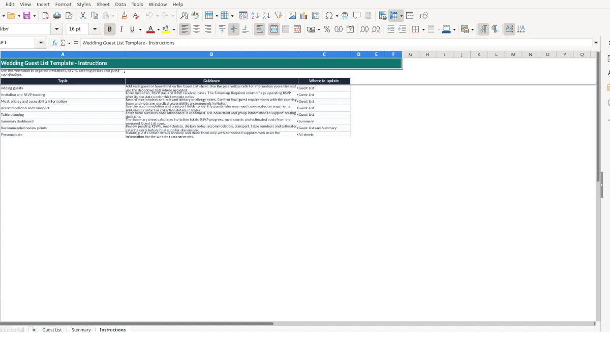Viewport: 610px width, 343px height.
Task: Open Find and Replace icon
Action: coord(184,16)
